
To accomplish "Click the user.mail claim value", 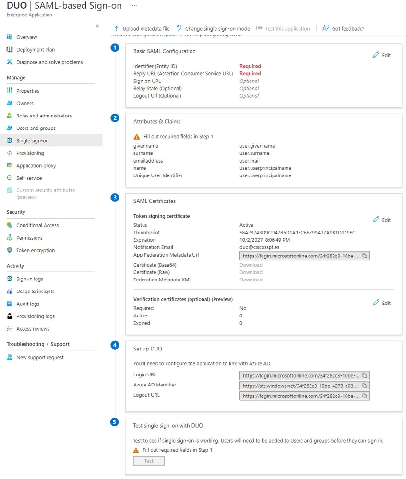I will pos(250,161).
